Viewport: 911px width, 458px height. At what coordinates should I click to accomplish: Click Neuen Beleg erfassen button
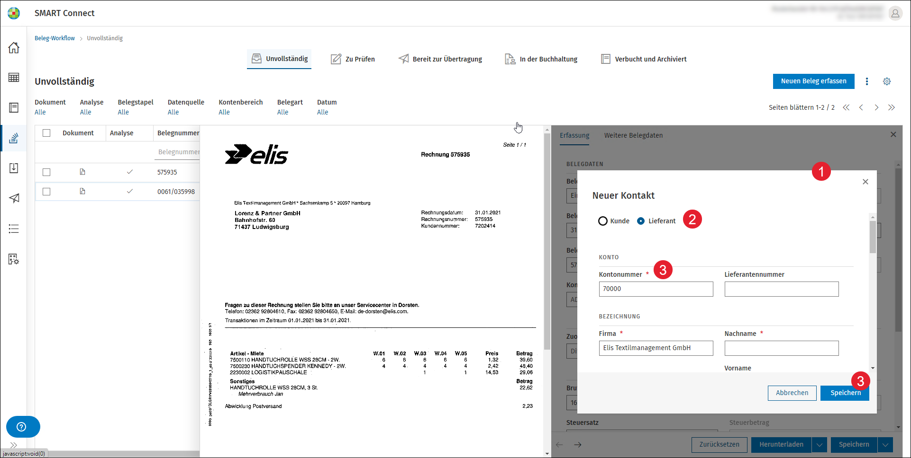click(813, 81)
